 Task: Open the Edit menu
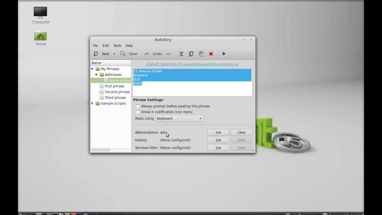click(x=106, y=46)
